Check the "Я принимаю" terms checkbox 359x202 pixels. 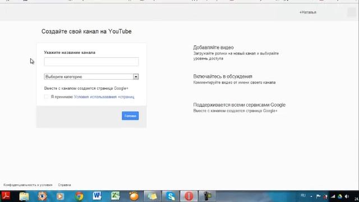[x=46, y=97]
